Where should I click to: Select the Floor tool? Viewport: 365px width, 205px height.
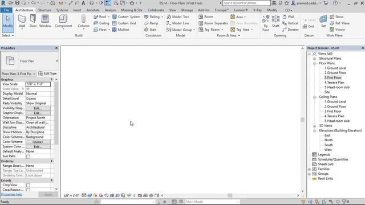click(x=102, y=30)
